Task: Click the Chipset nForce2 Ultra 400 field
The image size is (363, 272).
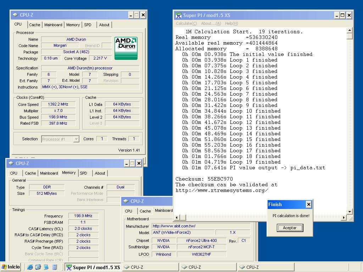Action: click(x=201, y=240)
